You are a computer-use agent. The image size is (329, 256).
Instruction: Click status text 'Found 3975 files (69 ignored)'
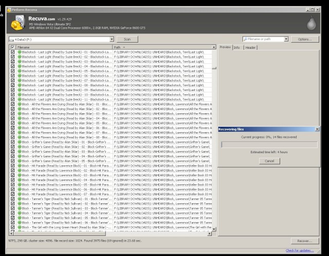coord(104,241)
